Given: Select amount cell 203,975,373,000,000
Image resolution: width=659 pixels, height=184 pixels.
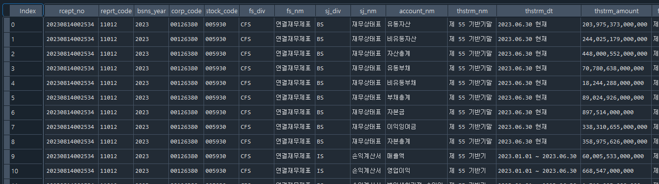Looking at the screenshot, I should tap(617, 24).
